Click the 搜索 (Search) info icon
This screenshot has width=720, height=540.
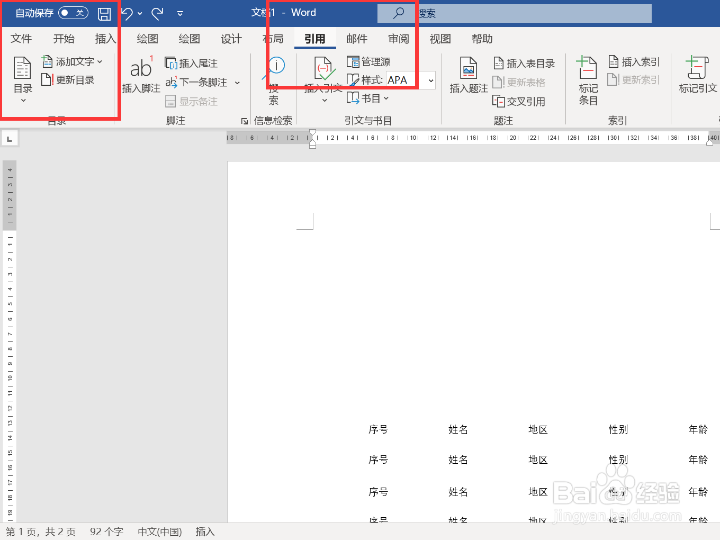tap(275, 66)
